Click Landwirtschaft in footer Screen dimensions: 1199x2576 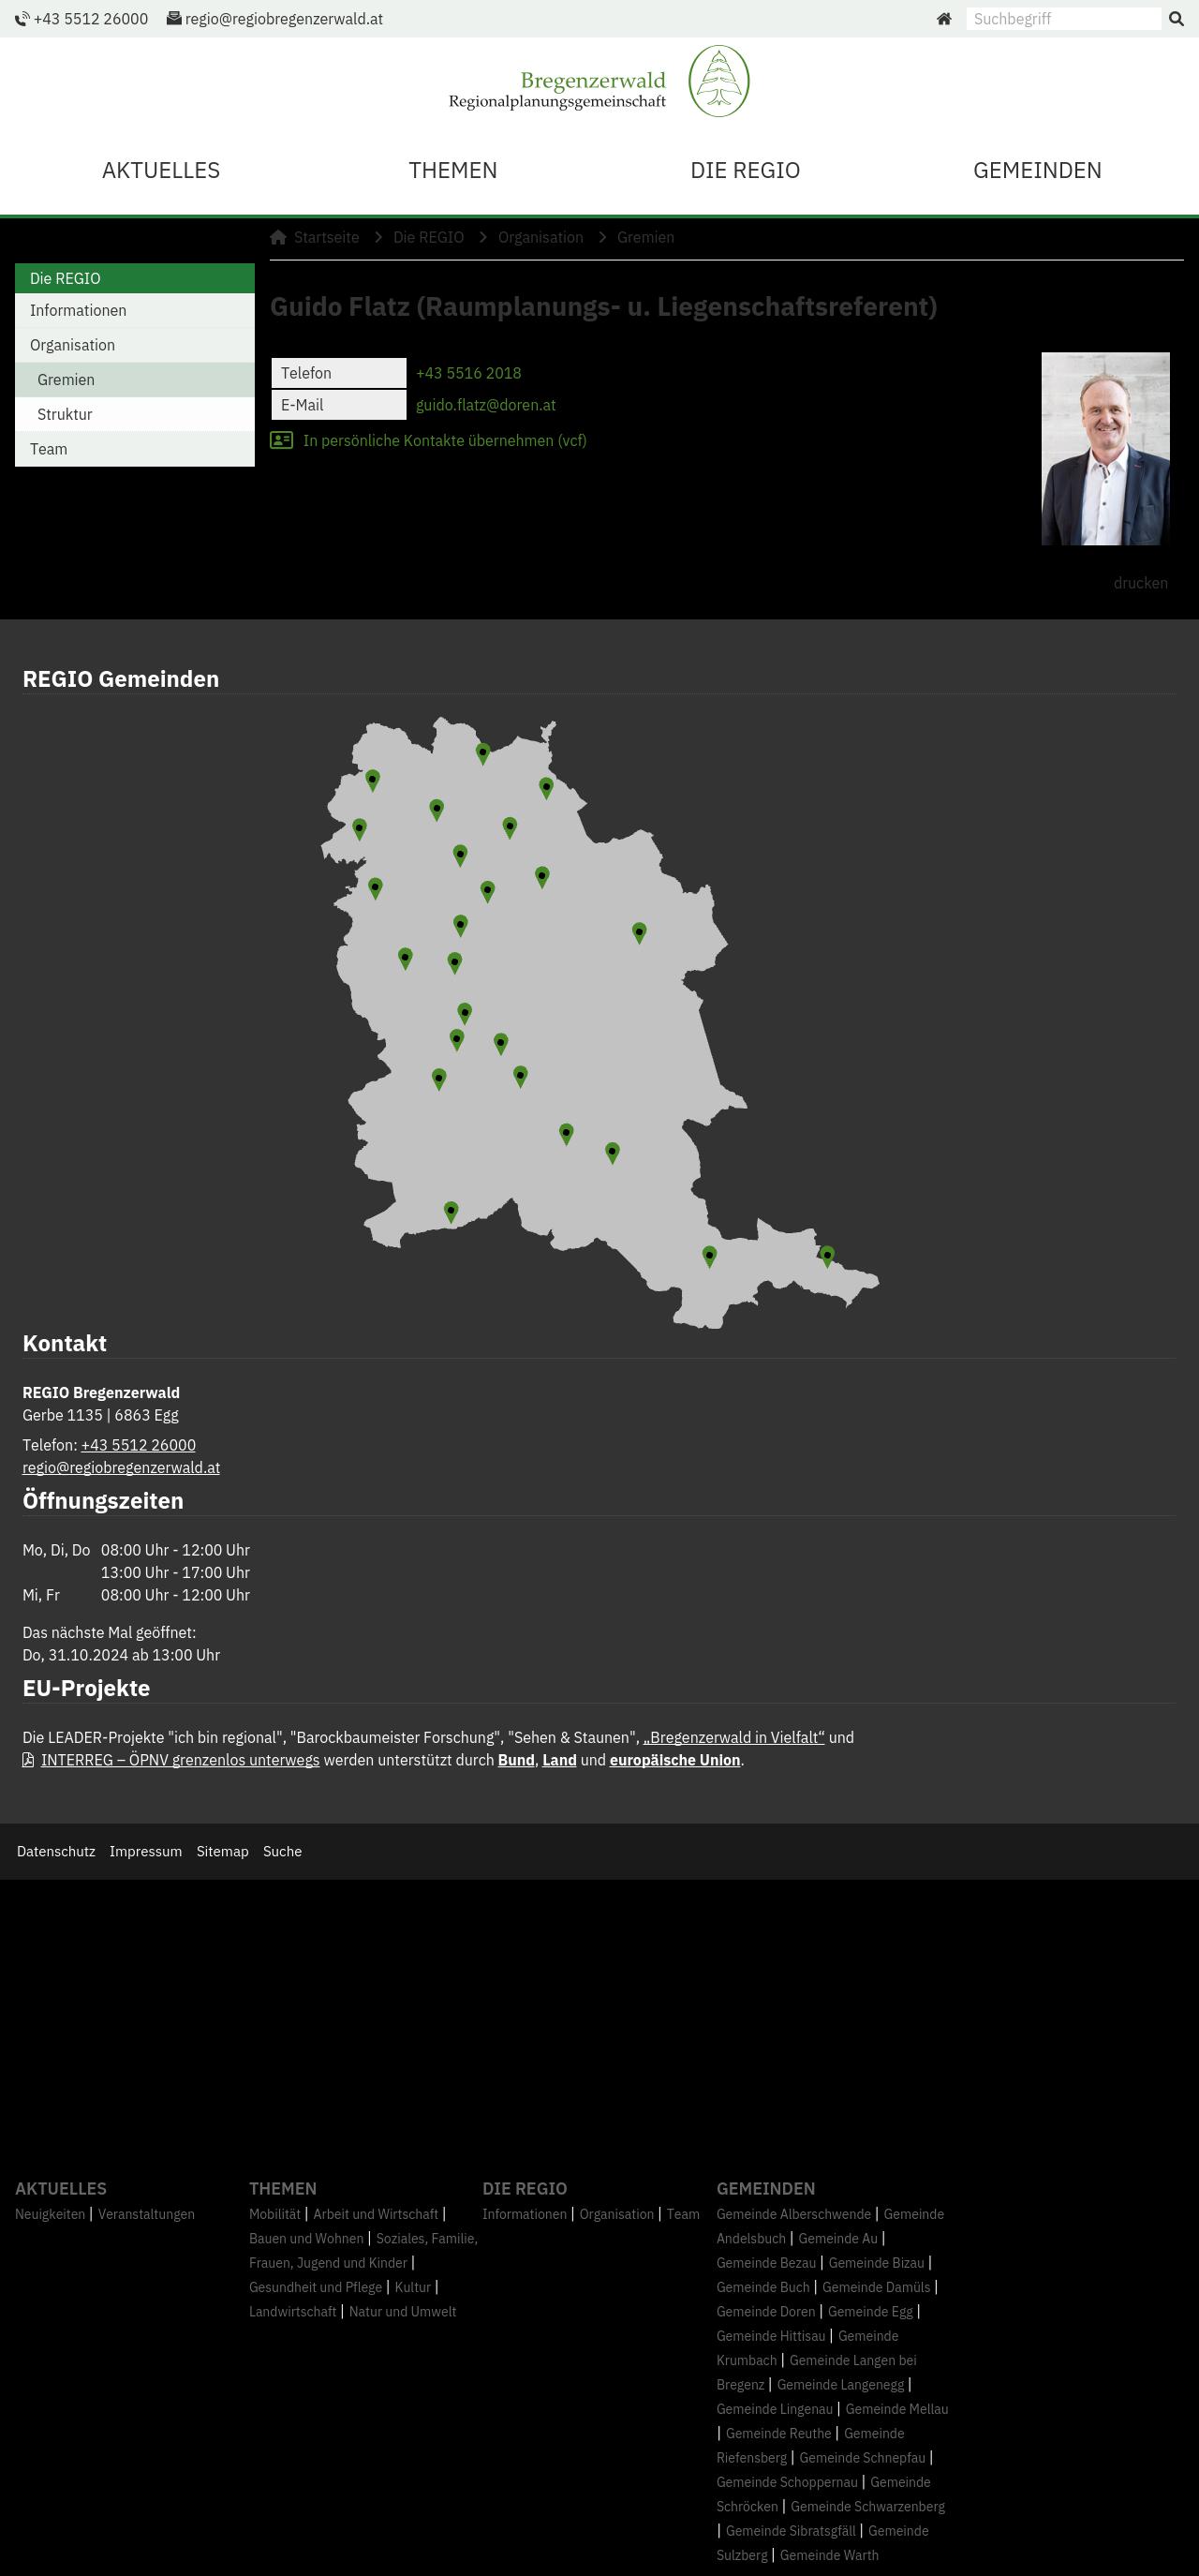pos(293,2311)
